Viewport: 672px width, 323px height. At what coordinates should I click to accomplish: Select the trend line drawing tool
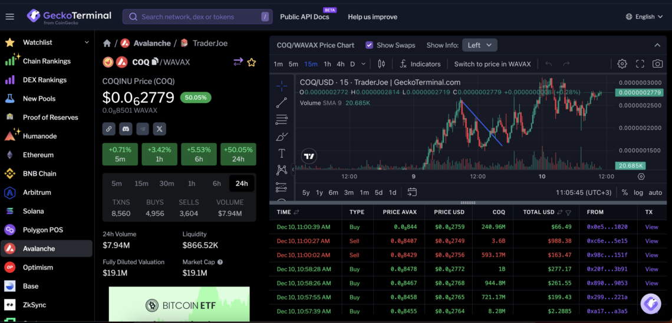[x=282, y=103]
